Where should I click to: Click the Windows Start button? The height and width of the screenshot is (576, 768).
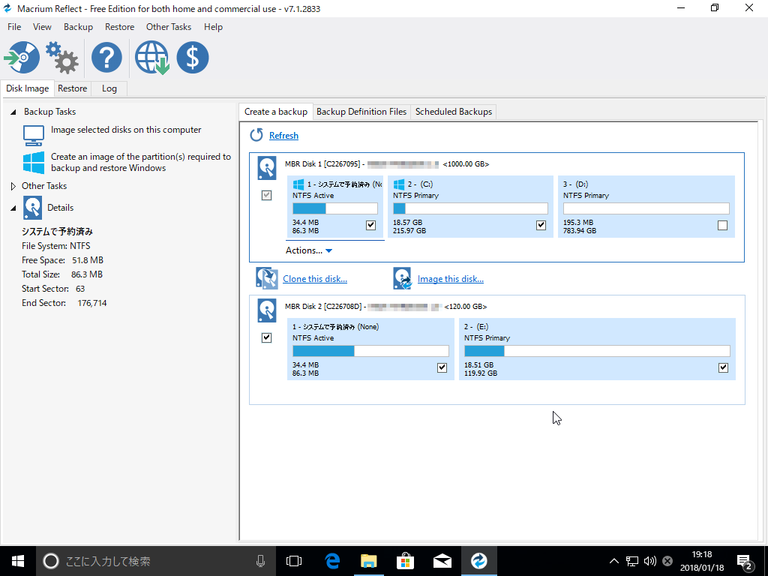coord(18,561)
